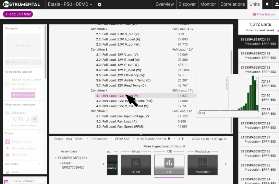Click the Export to Jira icon

pyautogui.click(x=8, y=142)
